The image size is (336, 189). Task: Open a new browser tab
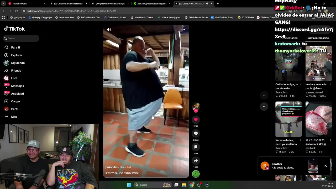(x=218, y=4)
